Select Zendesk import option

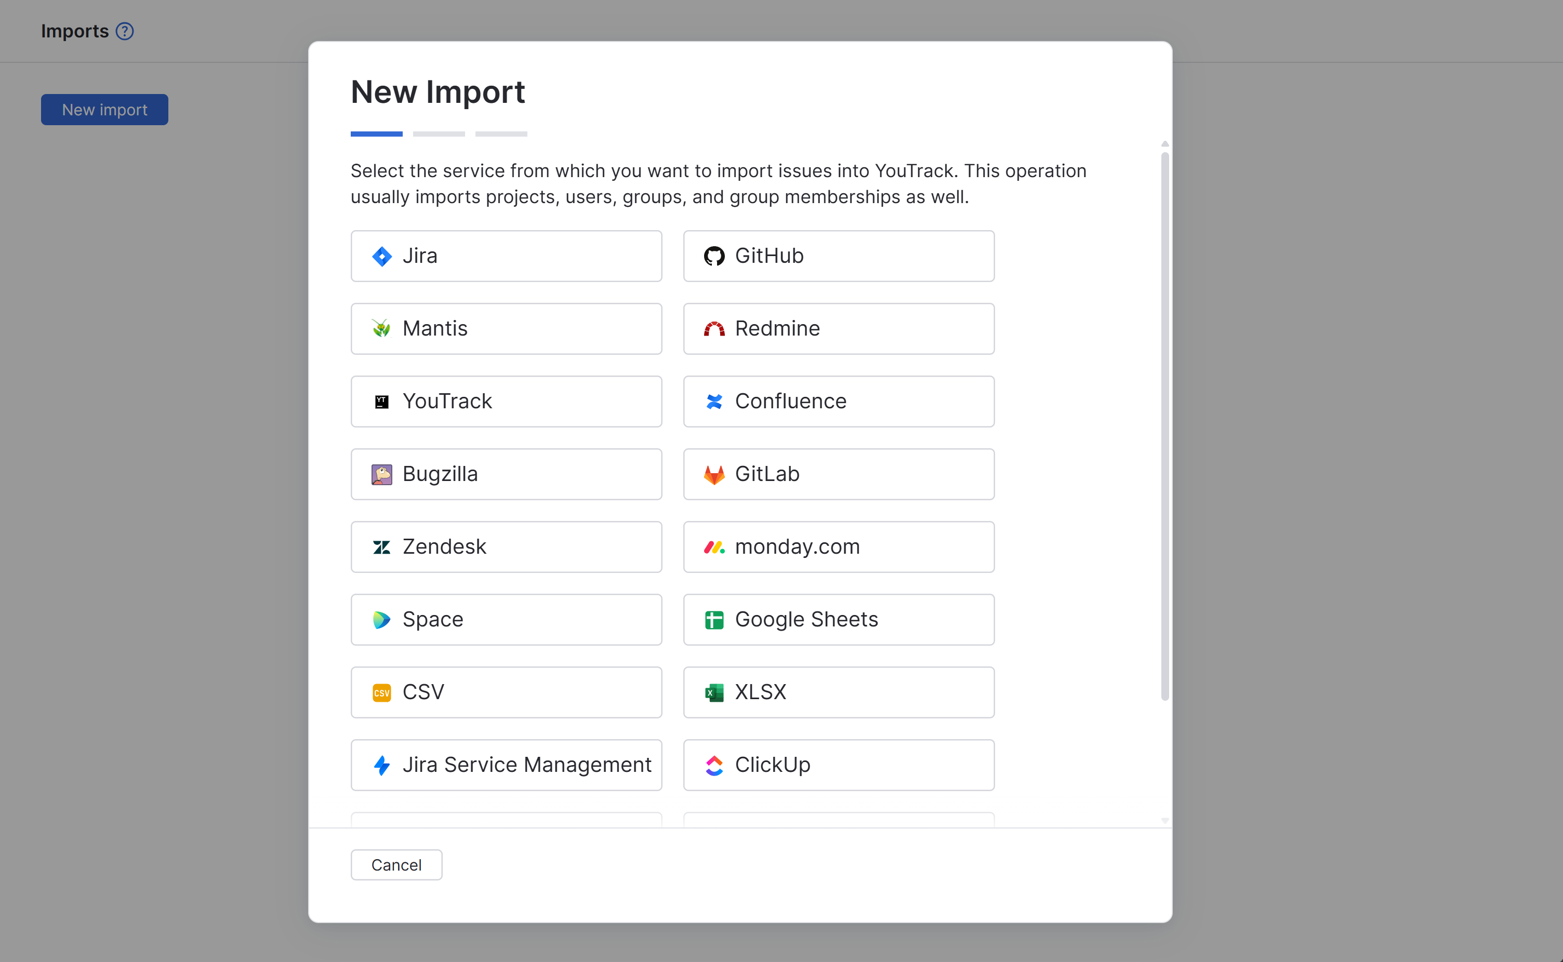(x=506, y=547)
